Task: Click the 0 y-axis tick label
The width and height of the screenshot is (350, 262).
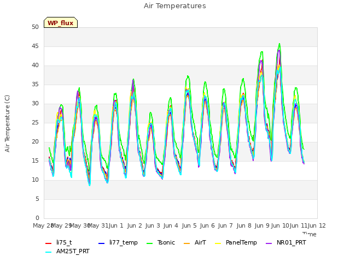Action: (x=37, y=218)
